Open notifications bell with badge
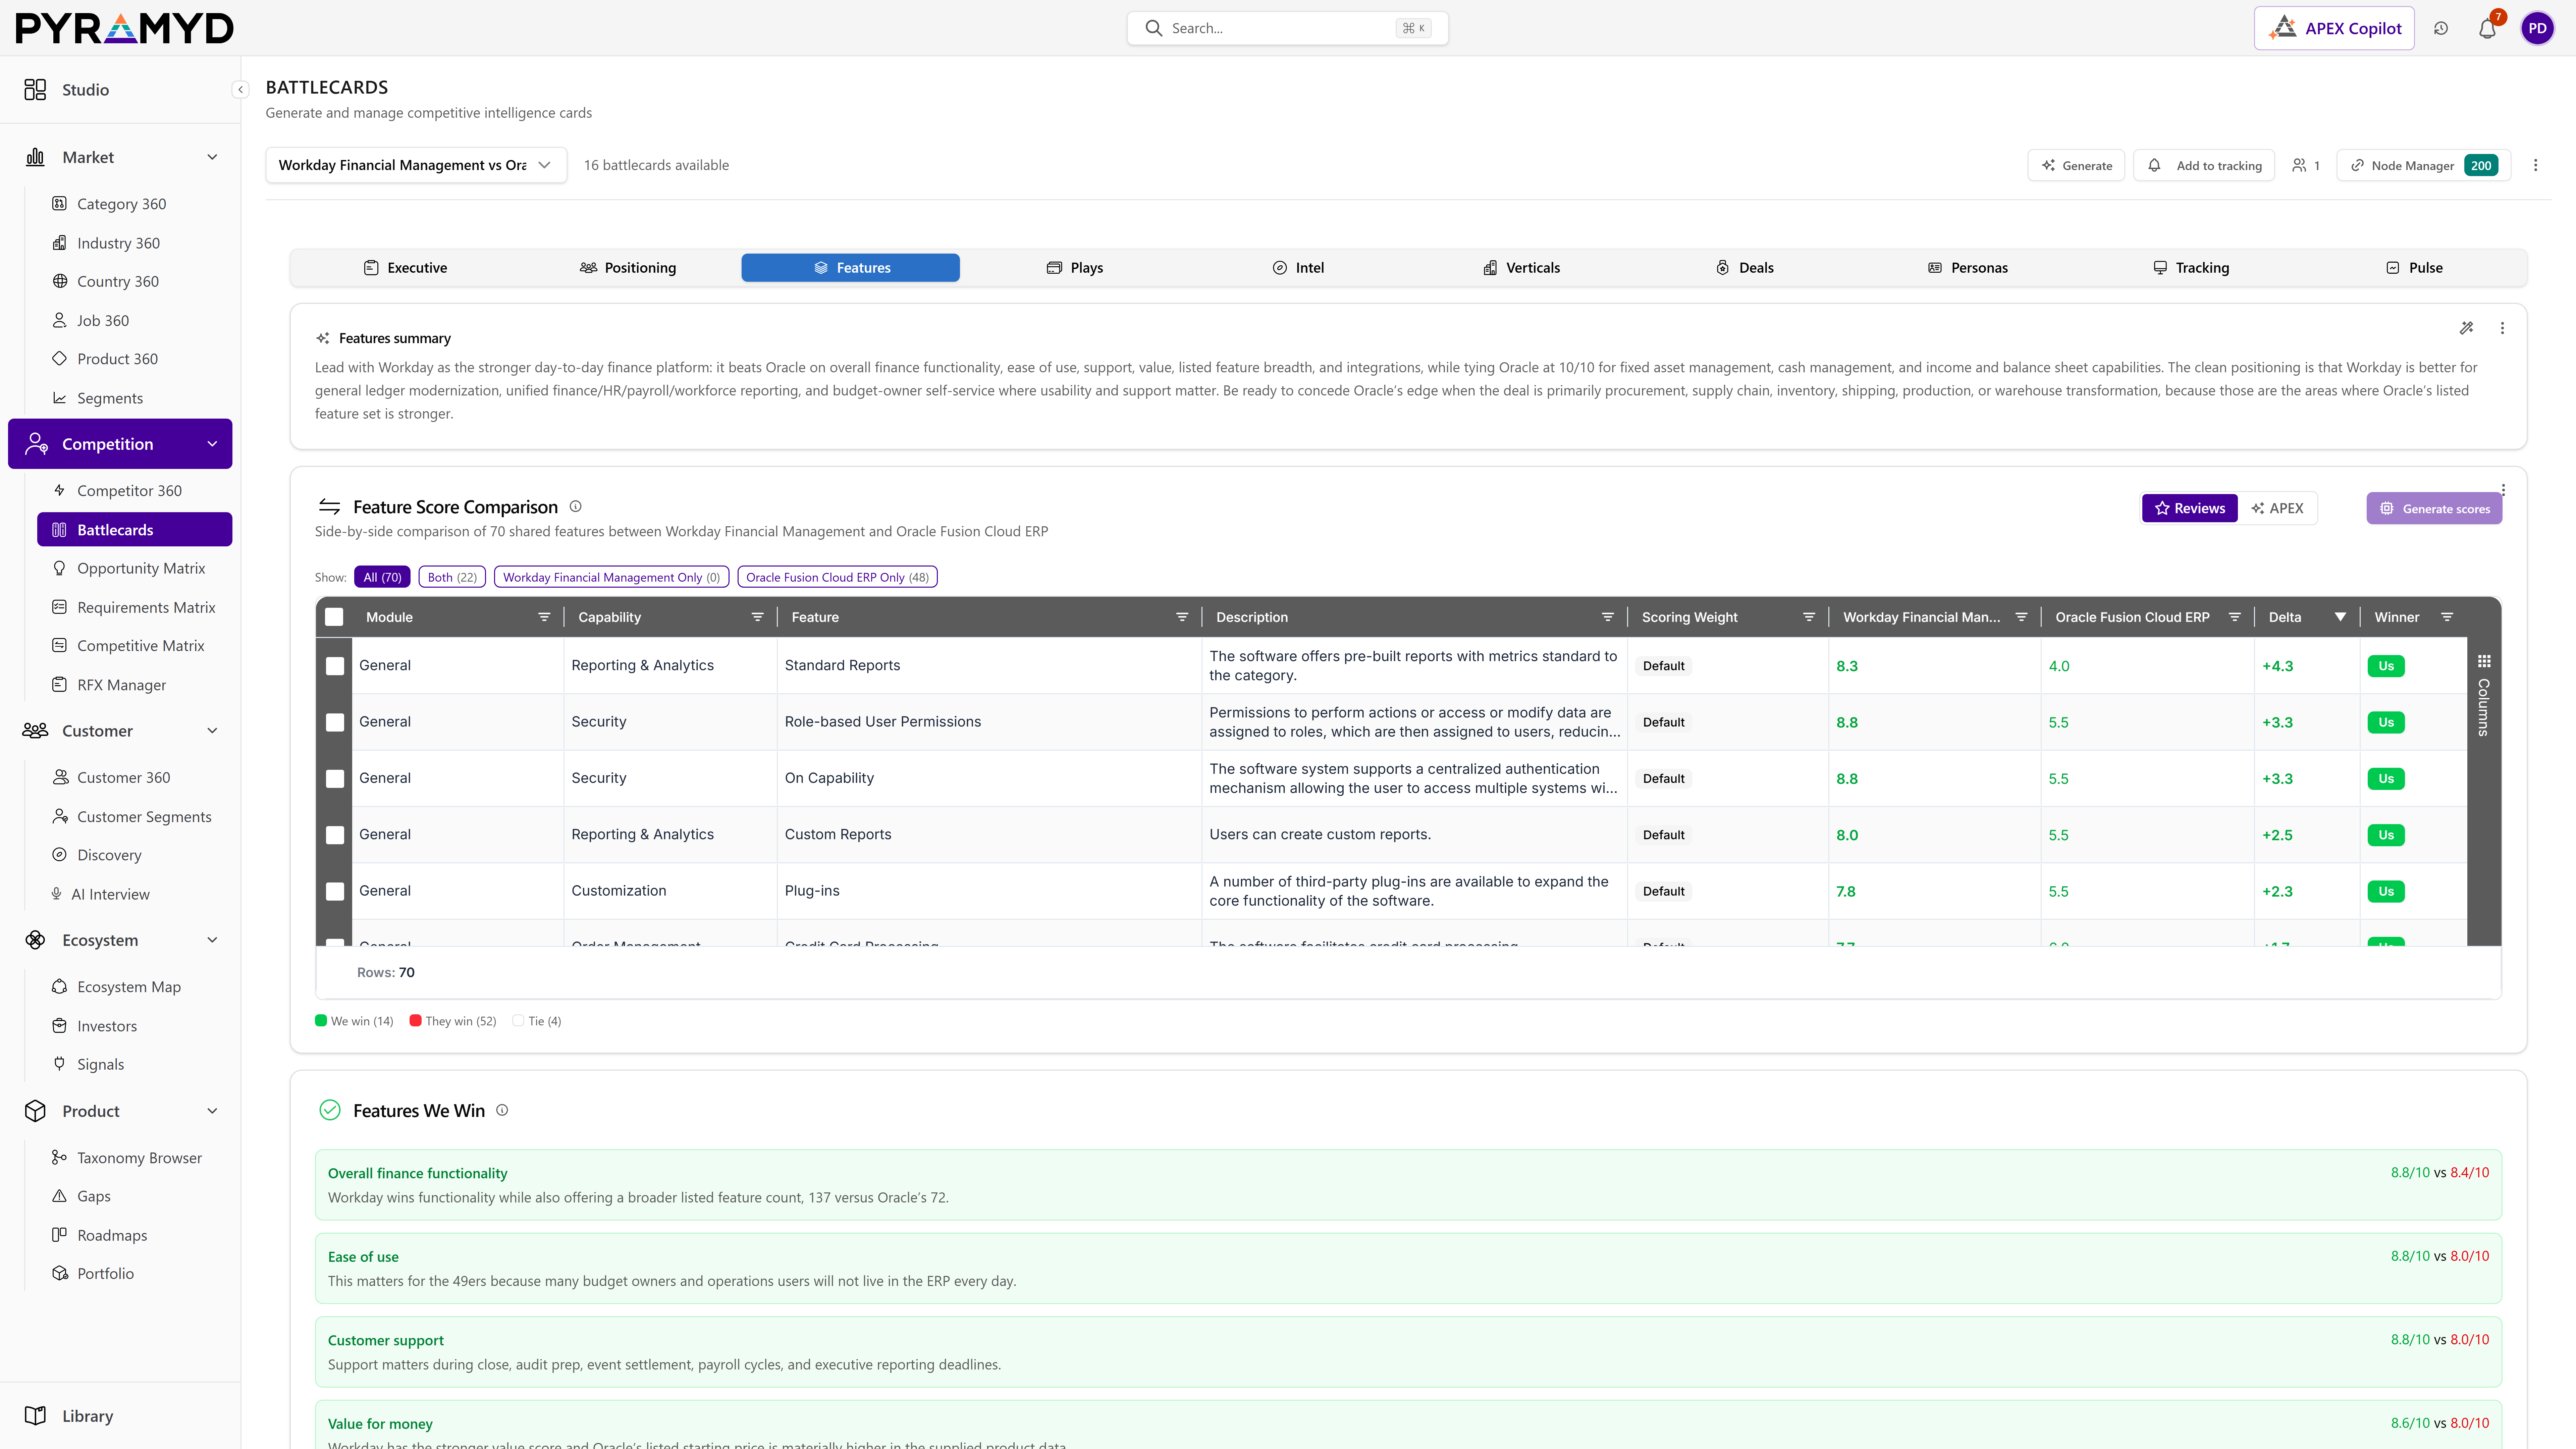Image resolution: width=2576 pixels, height=1449 pixels. point(2488,28)
